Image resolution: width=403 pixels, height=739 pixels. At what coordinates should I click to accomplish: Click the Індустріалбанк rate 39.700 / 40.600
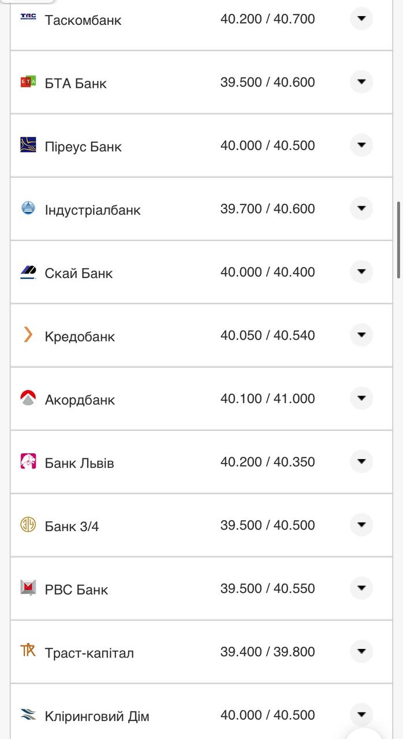267,208
